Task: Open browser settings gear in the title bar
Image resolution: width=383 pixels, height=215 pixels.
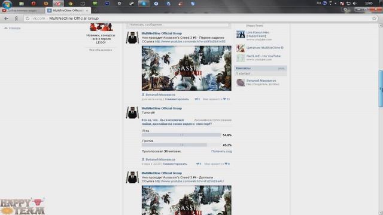Action: [x=345, y=10]
